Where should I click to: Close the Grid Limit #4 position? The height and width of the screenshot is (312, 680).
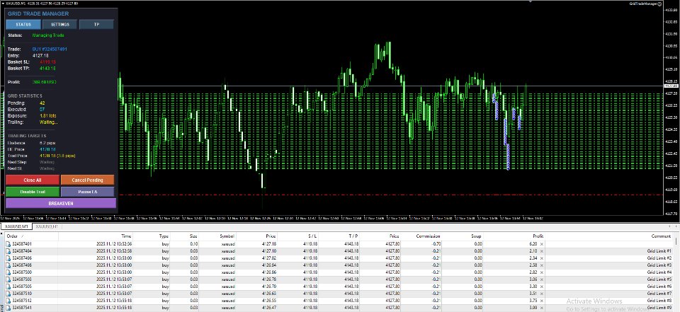[542, 272]
